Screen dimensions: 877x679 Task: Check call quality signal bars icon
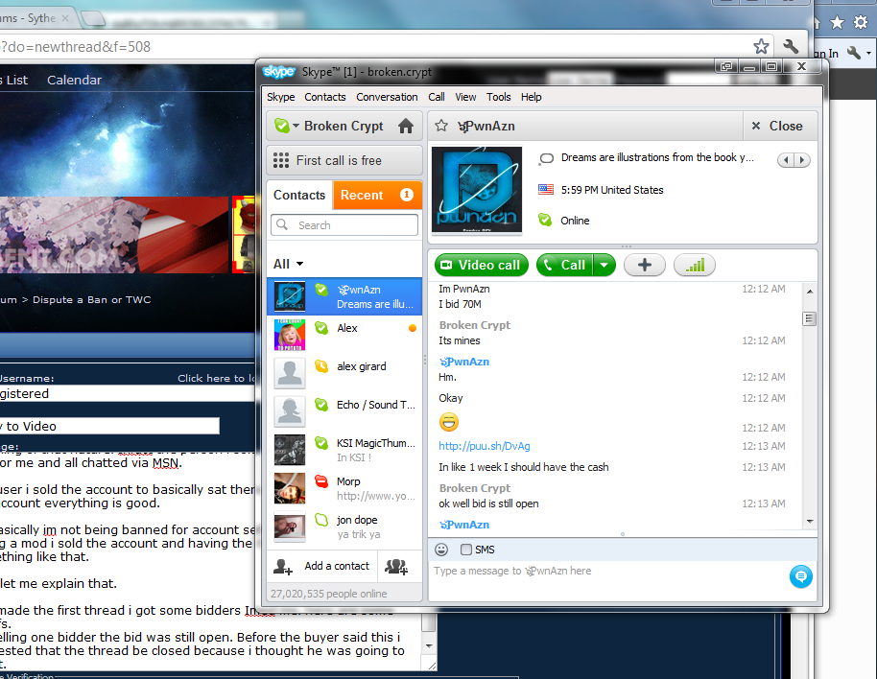(x=695, y=265)
